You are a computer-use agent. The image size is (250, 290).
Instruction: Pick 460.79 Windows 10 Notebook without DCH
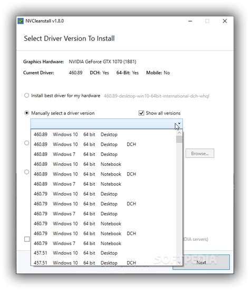click(x=103, y=223)
